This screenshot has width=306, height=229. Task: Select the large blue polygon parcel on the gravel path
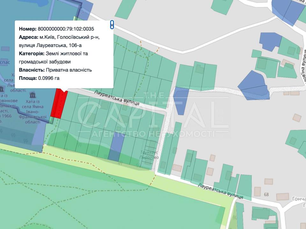(x=254, y=86)
